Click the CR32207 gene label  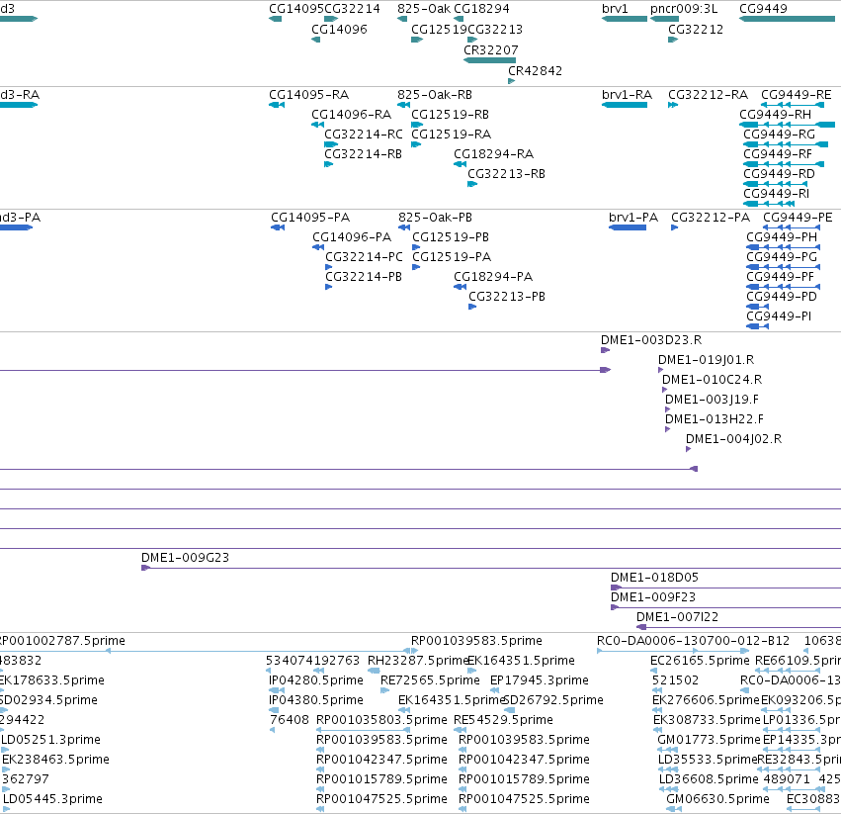[x=491, y=49]
